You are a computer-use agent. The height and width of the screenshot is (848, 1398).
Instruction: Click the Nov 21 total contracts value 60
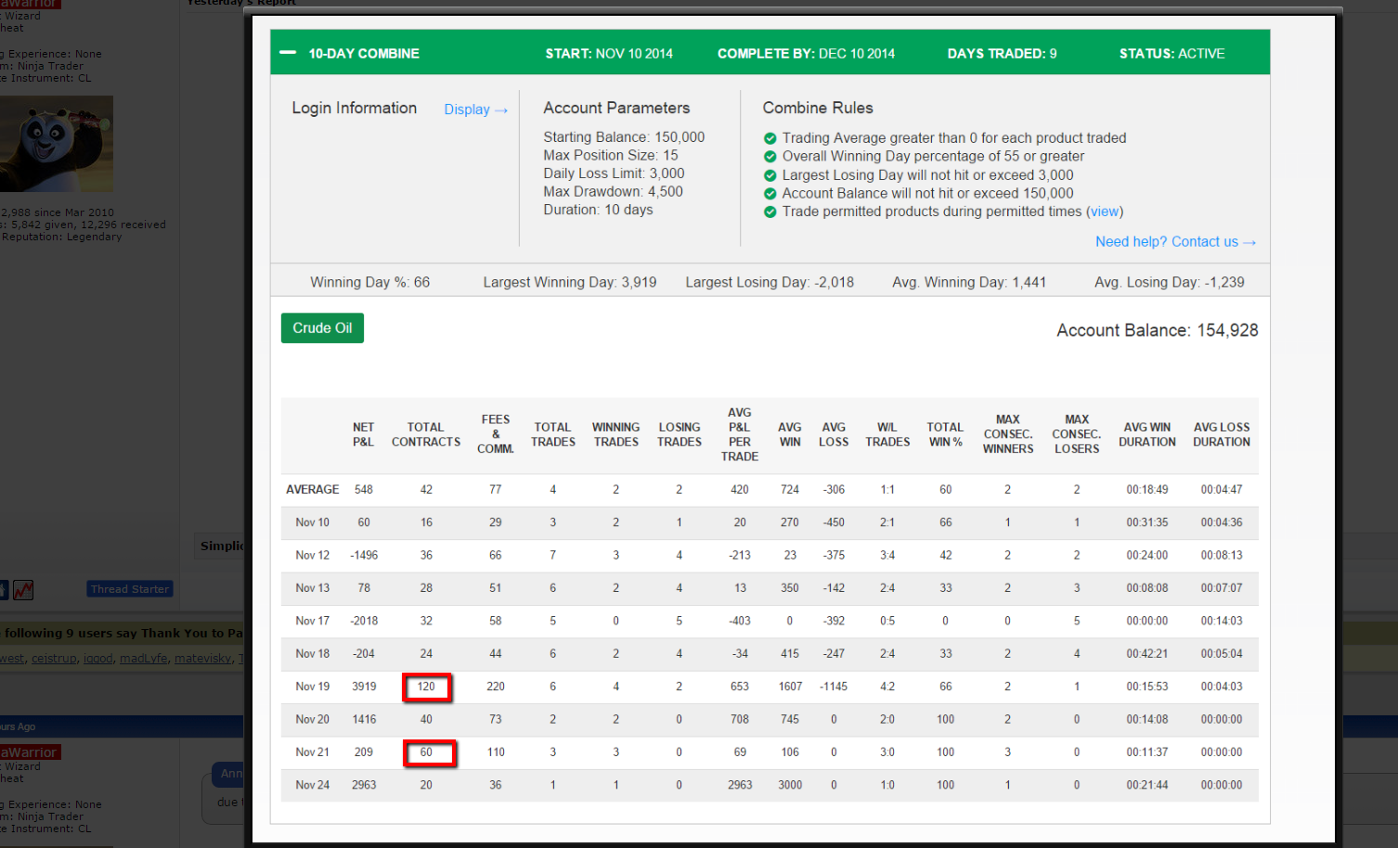(426, 752)
